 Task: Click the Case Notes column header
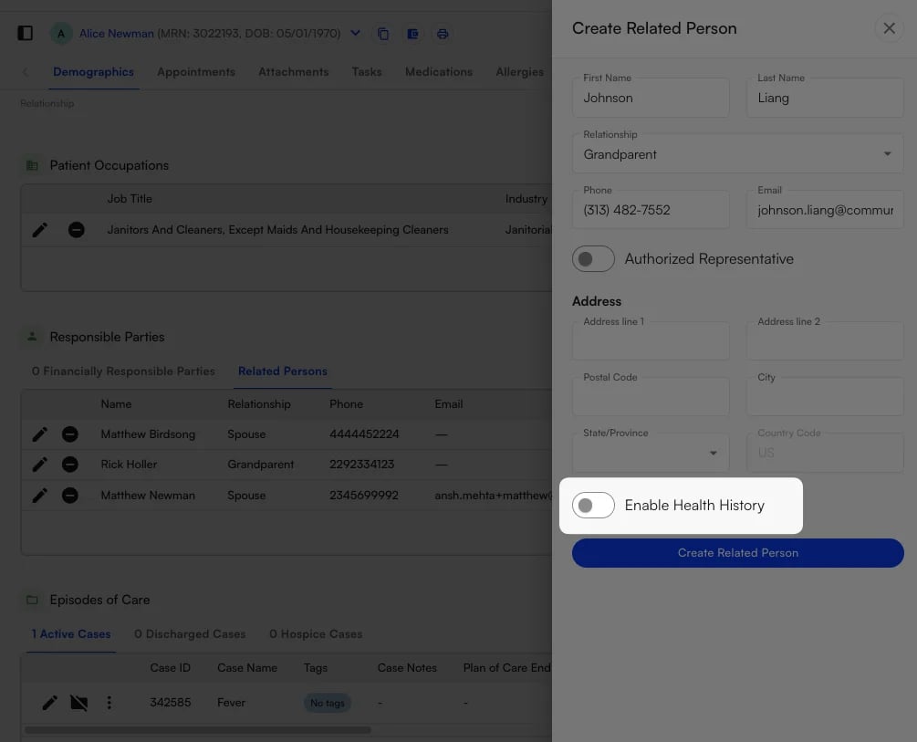(407, 668)
